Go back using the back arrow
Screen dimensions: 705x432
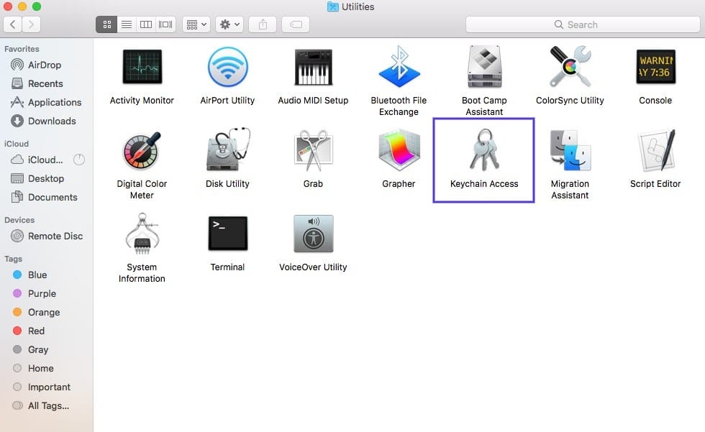[x=12, y=24]
